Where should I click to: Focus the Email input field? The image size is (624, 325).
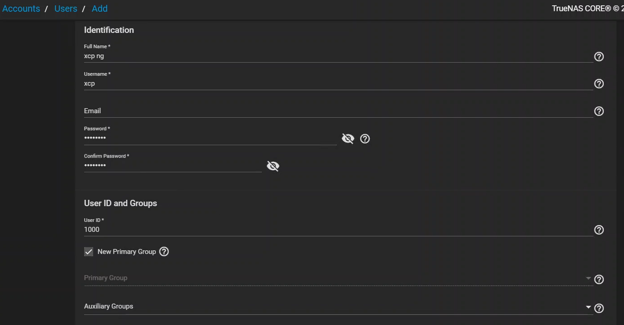[331, 111]
